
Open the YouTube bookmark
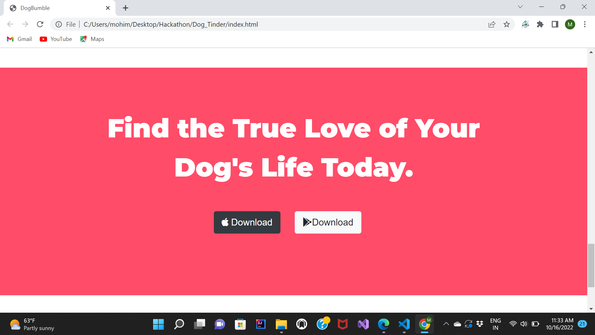pos(56,39)
